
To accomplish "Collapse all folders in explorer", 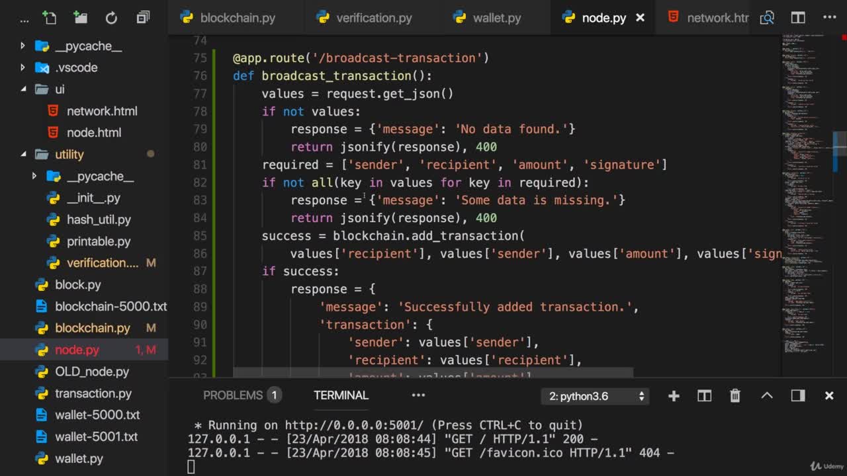I will pos(143,18).
